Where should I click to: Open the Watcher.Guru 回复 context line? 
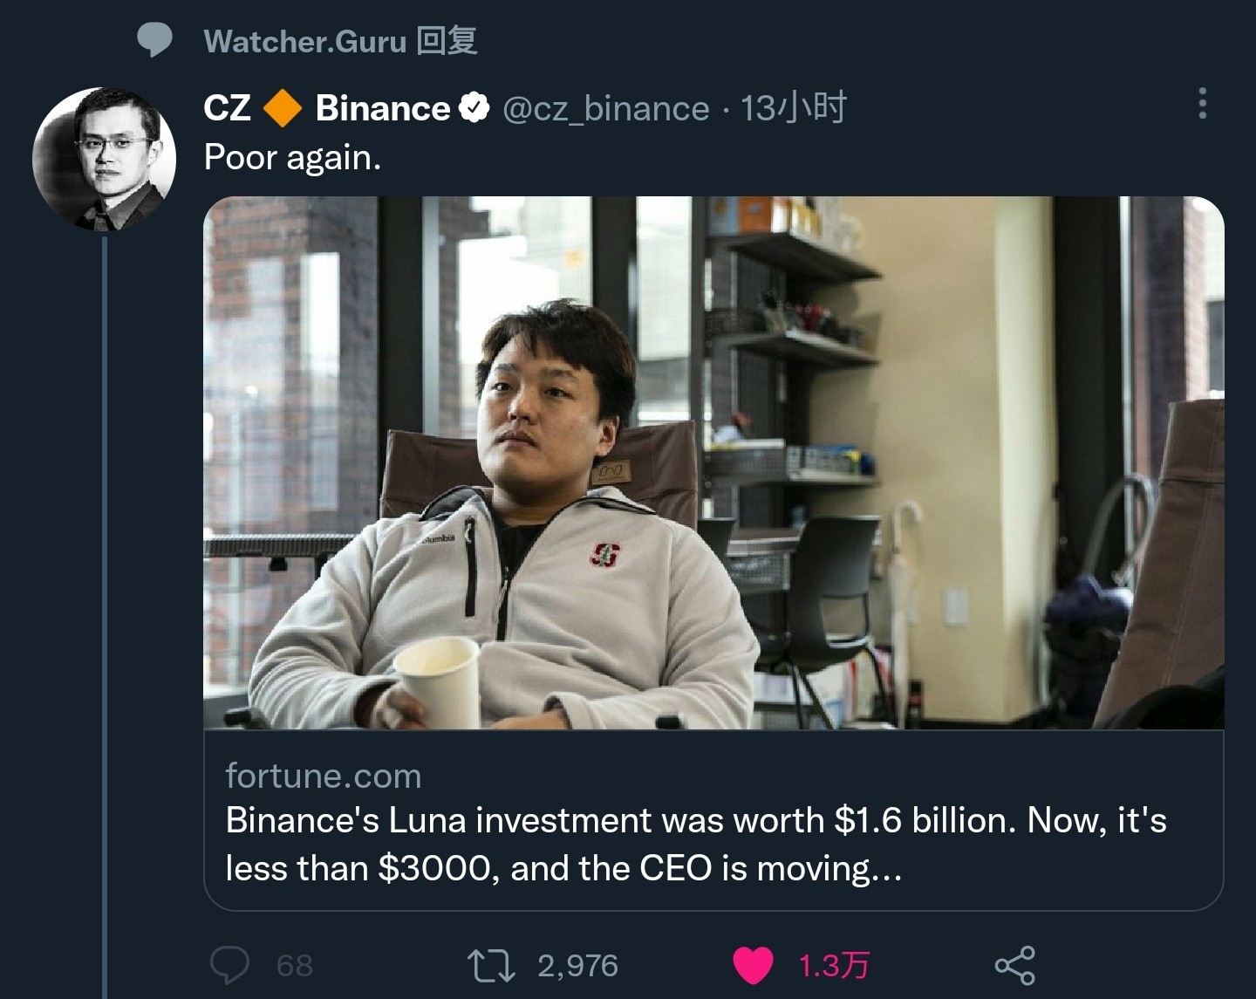coord(340,41)
